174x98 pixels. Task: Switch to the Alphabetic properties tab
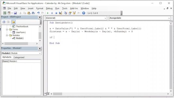coord(7,57)
